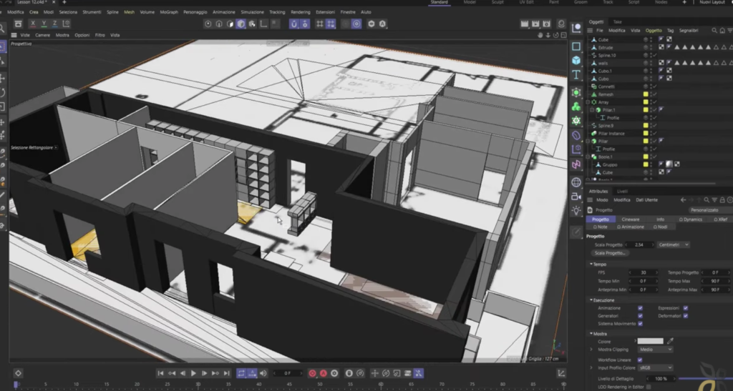Pick a color with the eyedropper icon

[670, 341]
